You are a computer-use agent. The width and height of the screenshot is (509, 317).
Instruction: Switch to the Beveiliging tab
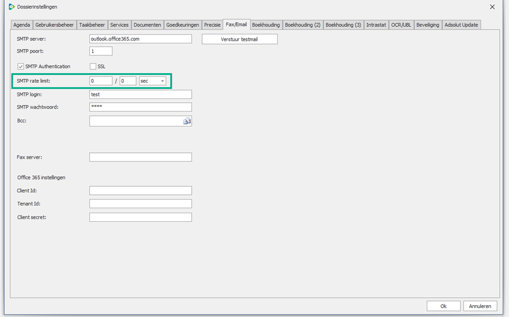[x=428, y=25]
